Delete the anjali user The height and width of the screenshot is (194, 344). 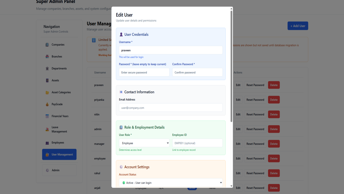pos(274,188)
